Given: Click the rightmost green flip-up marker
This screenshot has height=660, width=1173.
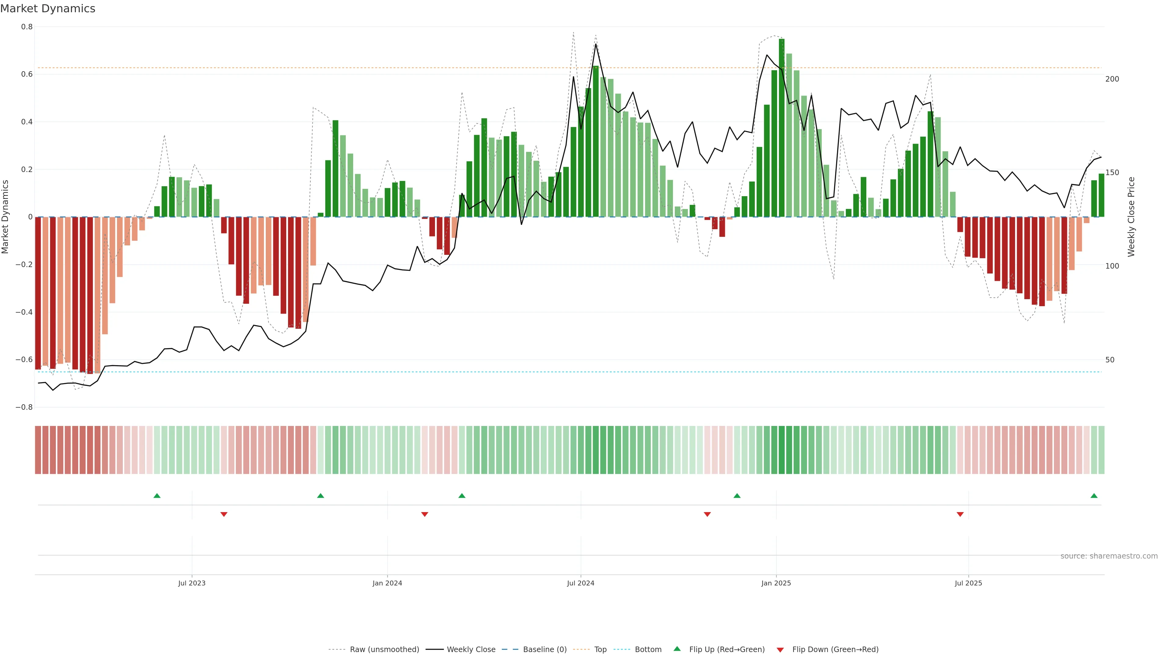Looking at the screenshot, I should click(x=1094, y=496).
